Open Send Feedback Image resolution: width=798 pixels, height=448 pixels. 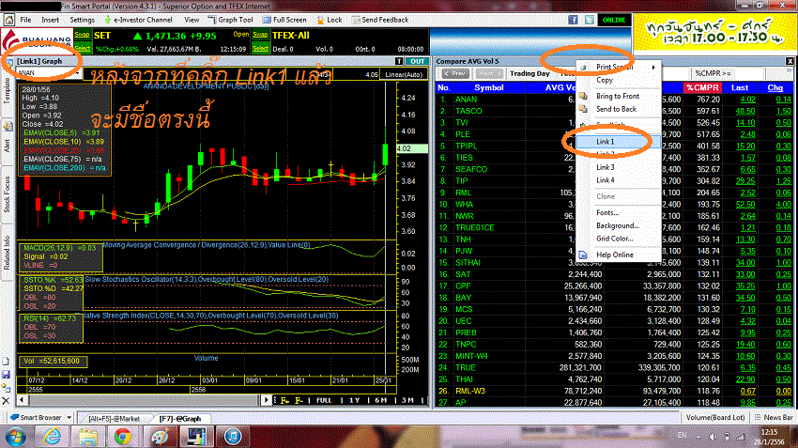click(x=379, y=20)
